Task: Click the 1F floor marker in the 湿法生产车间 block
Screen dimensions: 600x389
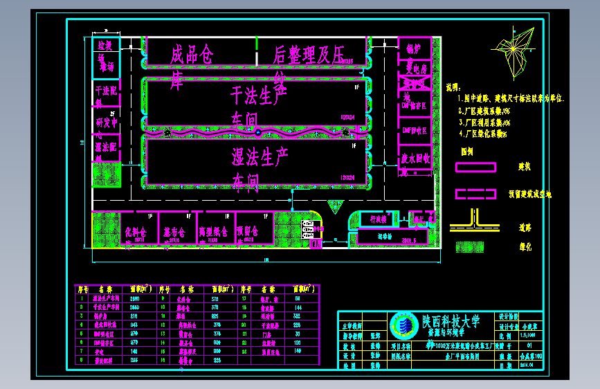Action: click(x=354, y=146)
